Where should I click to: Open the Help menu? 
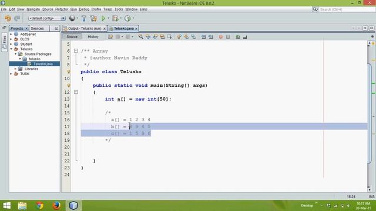coord(143,9)
